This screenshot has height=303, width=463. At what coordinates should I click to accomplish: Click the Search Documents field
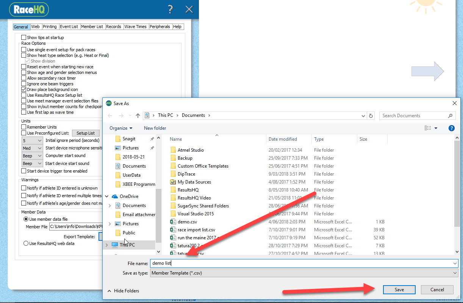pyautogui.click(x=418, y=116)
